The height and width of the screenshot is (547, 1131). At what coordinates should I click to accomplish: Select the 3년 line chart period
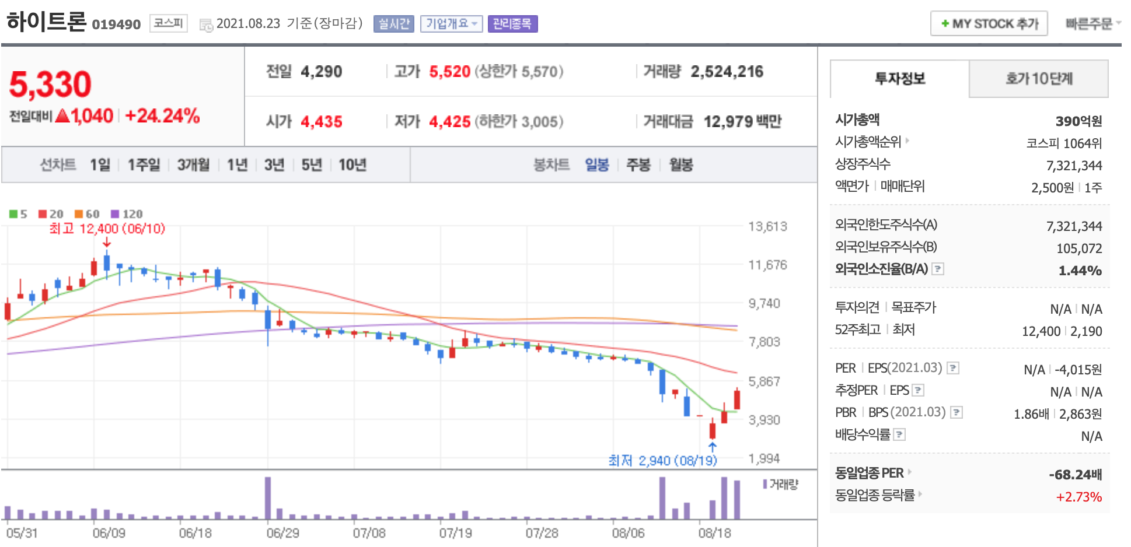click(274, 165)
